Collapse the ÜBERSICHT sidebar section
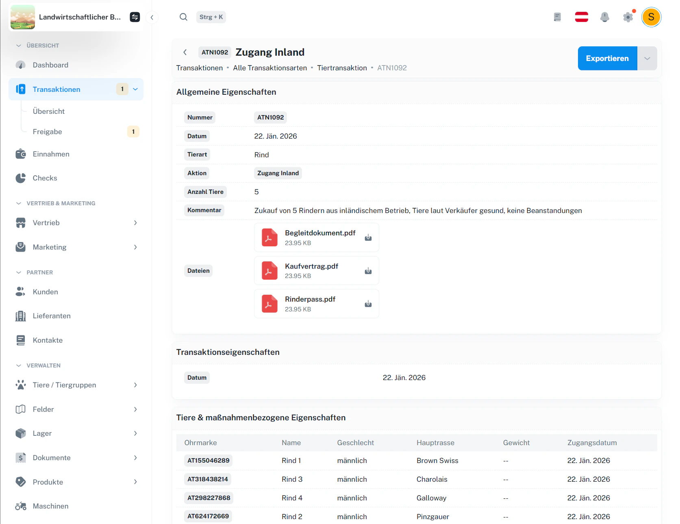The height and width of the screenshot is (524, 680). coord(37,46)
